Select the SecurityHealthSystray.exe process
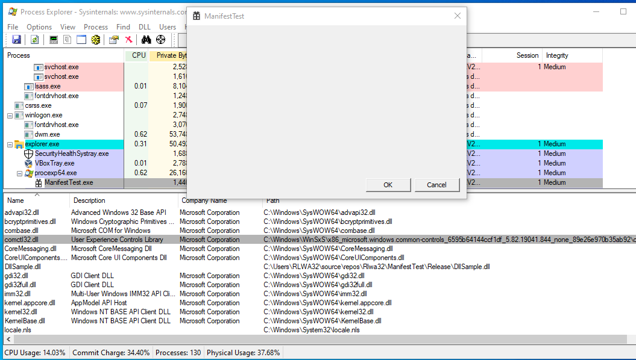Image resolution: width=636 pixels, height=360 pixels. pos(71,154)
